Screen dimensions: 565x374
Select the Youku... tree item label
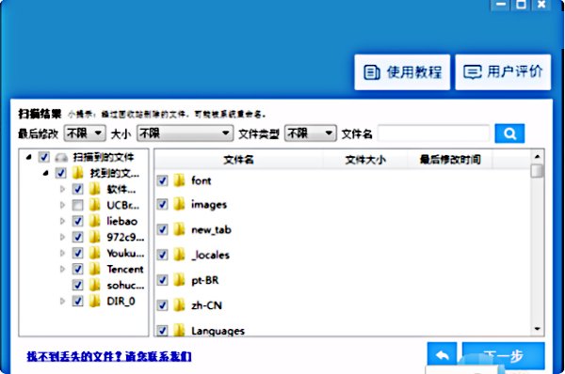pyautogui.click(x=125, y=253)
